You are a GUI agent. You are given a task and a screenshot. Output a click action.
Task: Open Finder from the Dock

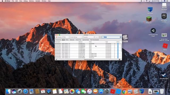(x=8, y=91)
